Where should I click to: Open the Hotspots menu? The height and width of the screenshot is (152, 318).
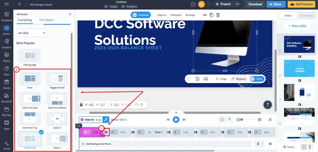tap(176, 15)
